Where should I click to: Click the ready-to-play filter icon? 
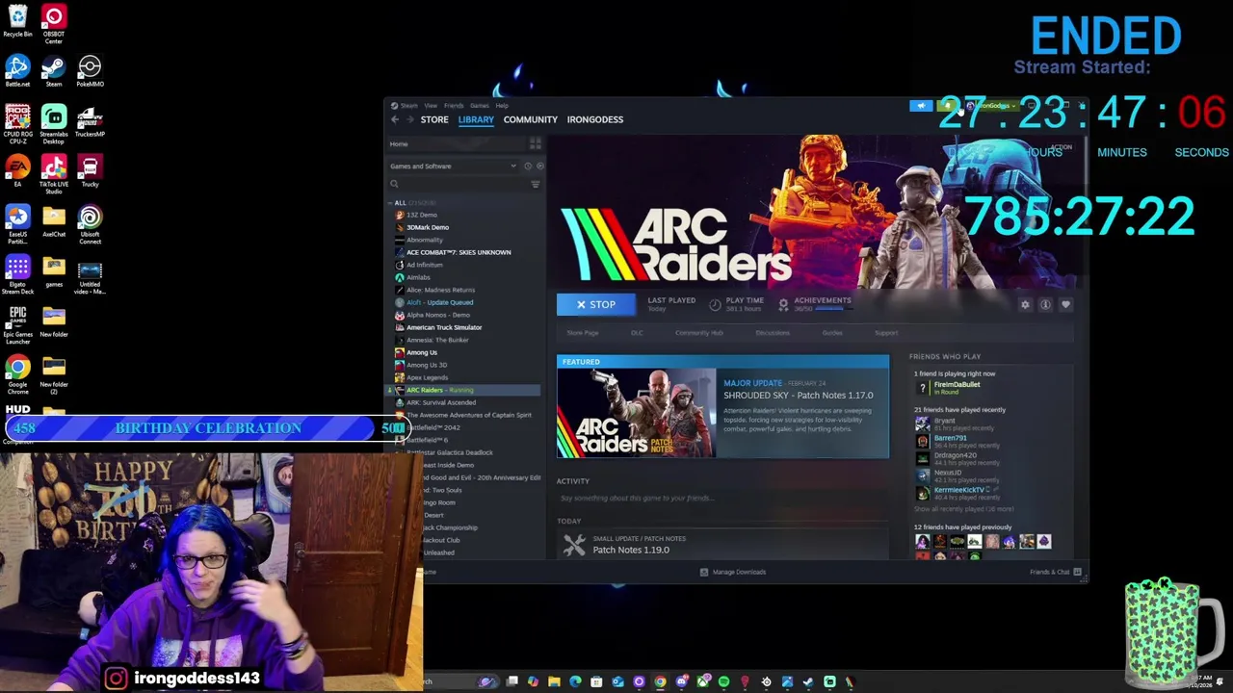click(539, 166)
